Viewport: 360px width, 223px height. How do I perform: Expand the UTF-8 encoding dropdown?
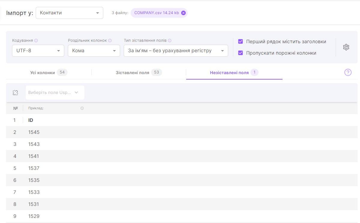(38, 51)
